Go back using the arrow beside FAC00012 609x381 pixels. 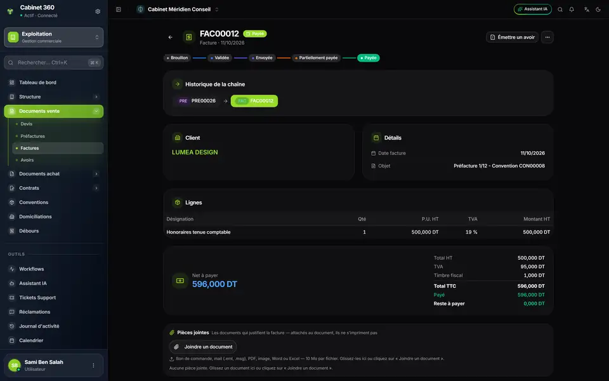170,37
